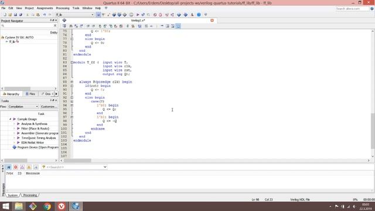Clear the Project Navigator search box
Screen dimensions: 375x211
tap(55, 25)
